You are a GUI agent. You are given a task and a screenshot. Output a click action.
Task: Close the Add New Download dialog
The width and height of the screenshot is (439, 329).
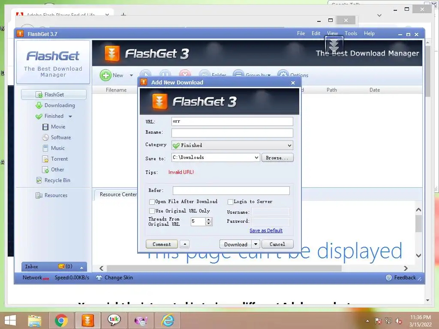pyautogui.click(x=293, y=83)
